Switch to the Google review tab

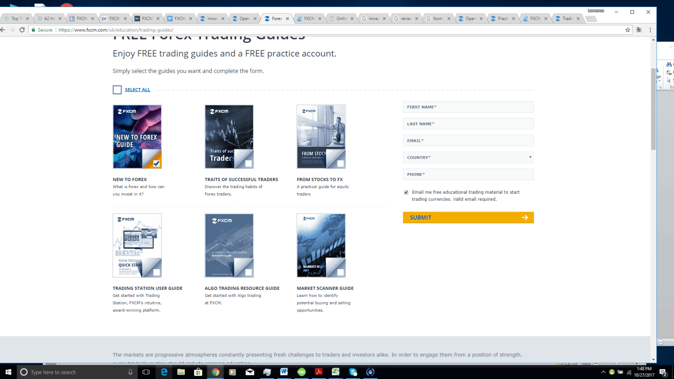point(406,19)
